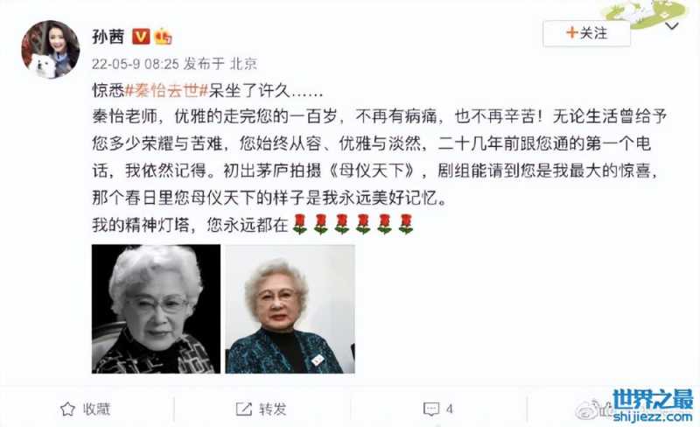This screenshot has width=700, height=427.
Task: Follow the author with the +关注 button
Action: tap(586, 33)
